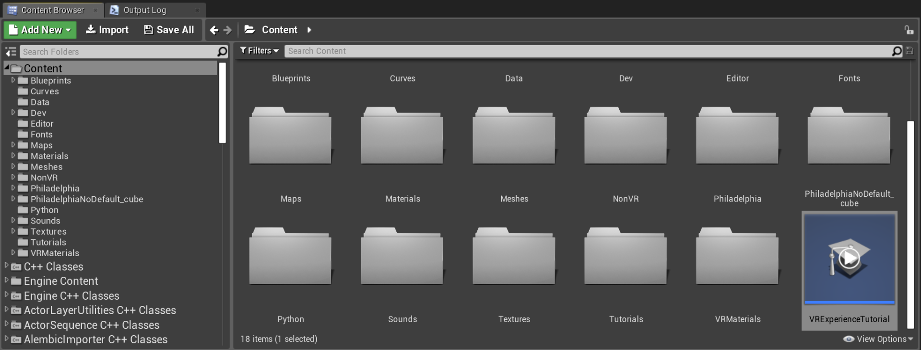Select the VRExperienceTutorial asset thumbnail

[x=849, y=259]
